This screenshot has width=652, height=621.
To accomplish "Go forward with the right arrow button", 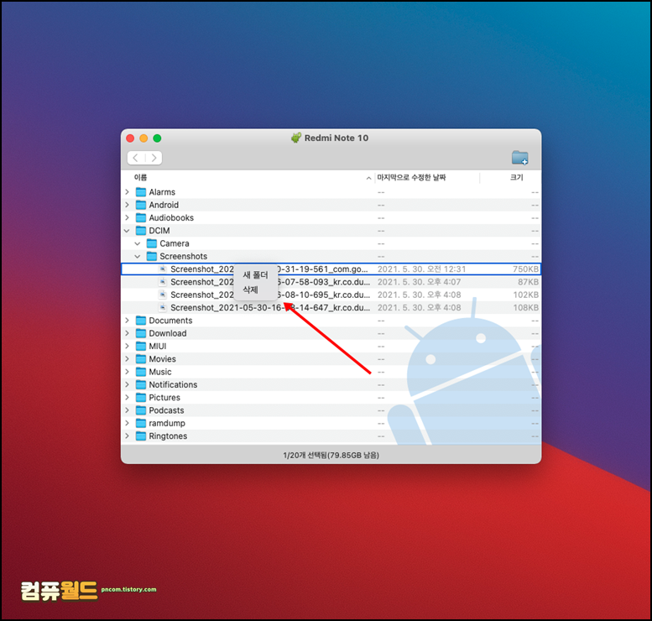I will coord(154,158).
